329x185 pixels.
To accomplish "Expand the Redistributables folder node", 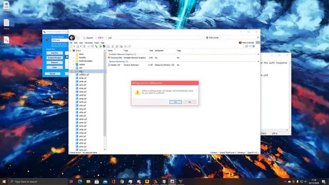I will [74, 61].
